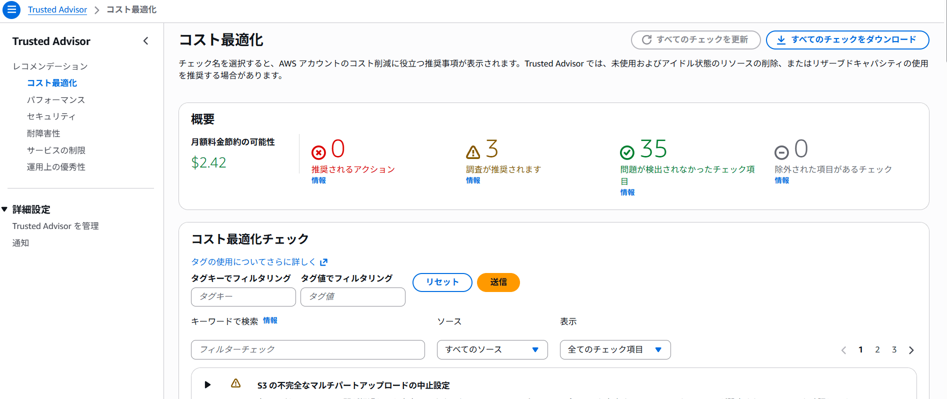Expand the S3 incomplete multipart upload check
Screen dimensions: 947x399
tap(207, 384)
